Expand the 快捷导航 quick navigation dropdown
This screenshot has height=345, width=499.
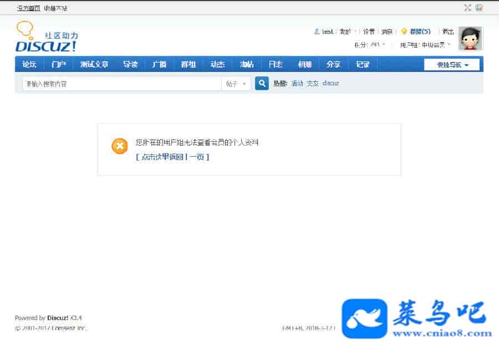453,65
